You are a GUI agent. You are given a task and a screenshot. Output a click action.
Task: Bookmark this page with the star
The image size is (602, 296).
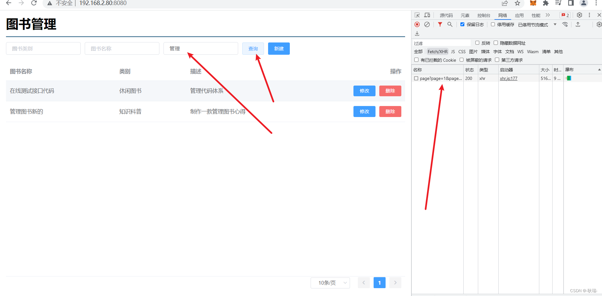click(x=517, y=3)
